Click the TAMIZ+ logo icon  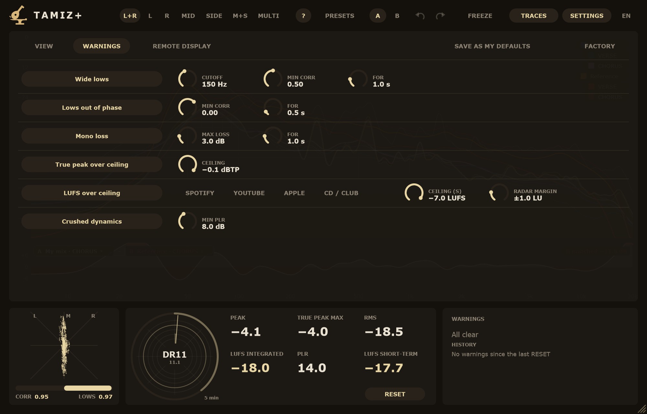point(18,15)
